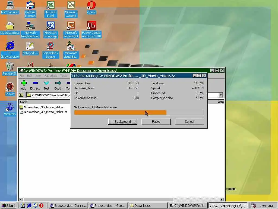278x209 pixels.
Task: Select the WOLF3D desktop shortcut
Action: coord(10,109)
